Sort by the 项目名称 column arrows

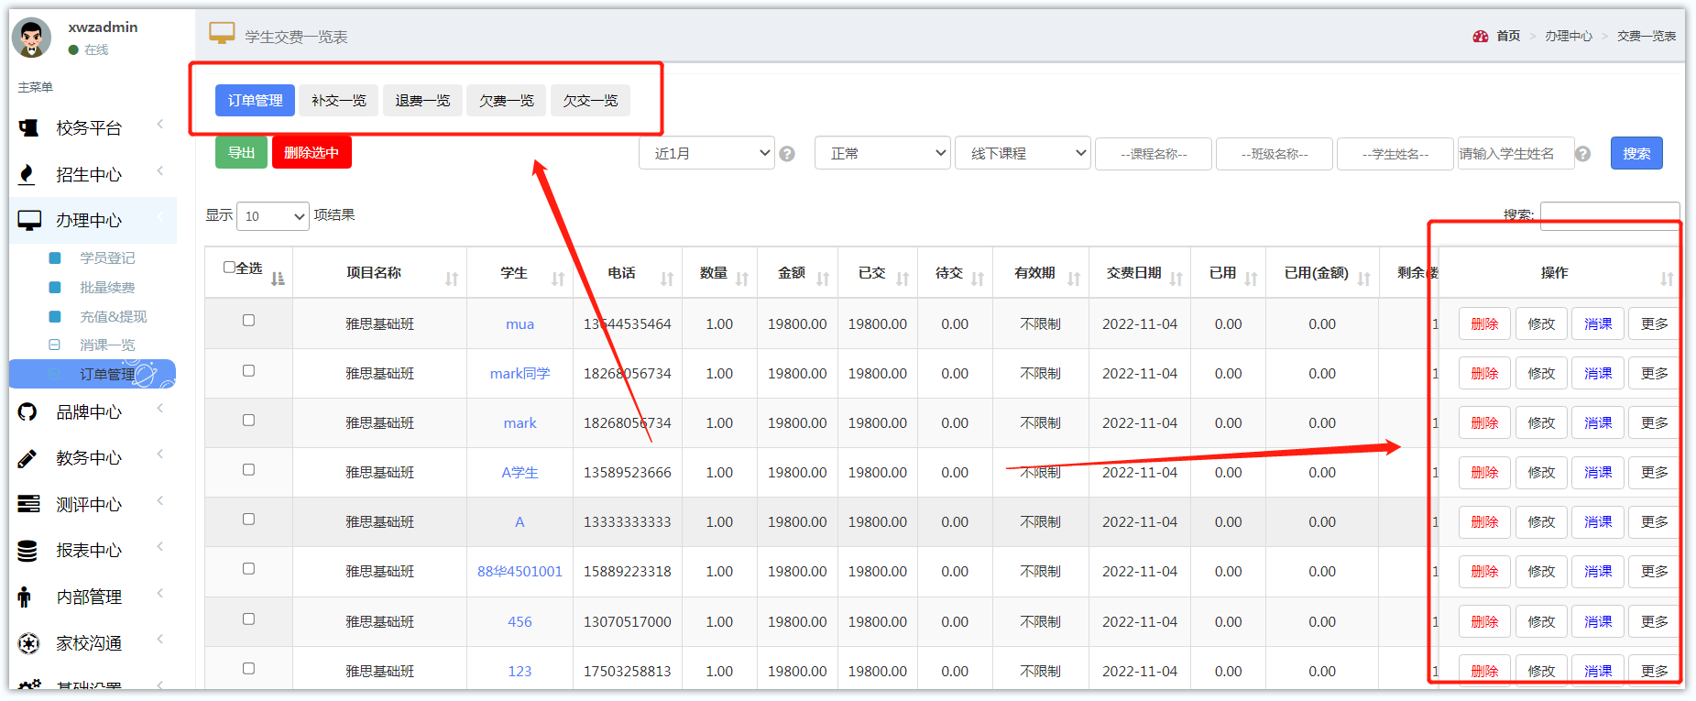(x=452, y=279)
